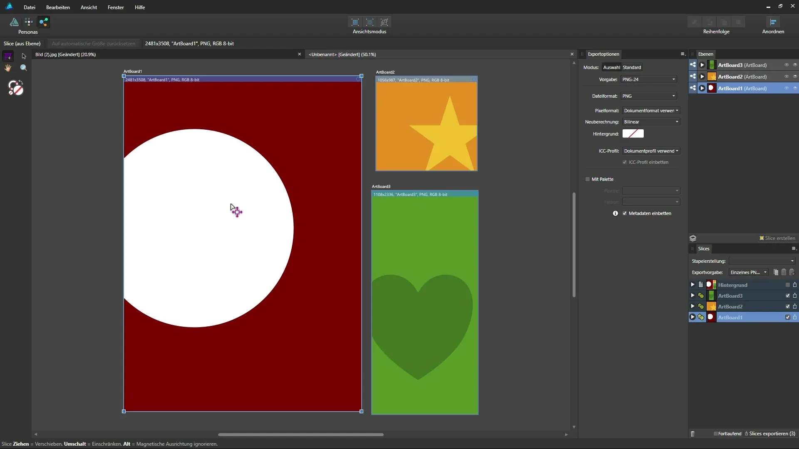Enable the Hintergrund slice export checkbox
The width and height of the screenshot is (799, 449).
point(787,285)
